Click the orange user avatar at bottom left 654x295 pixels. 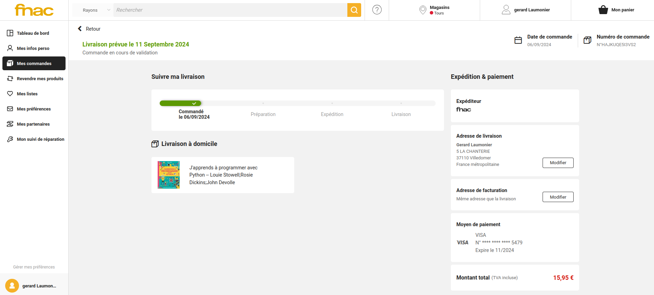tap(12, 286)
